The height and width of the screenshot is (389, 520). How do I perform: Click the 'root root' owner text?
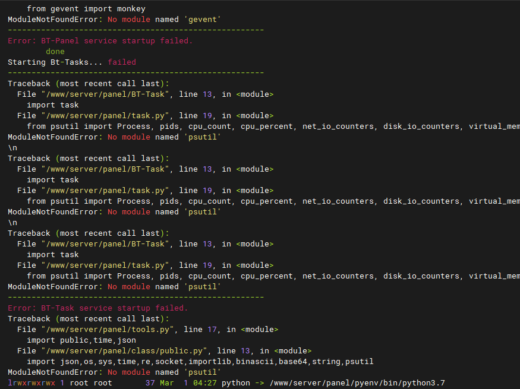tap(91, 383)
